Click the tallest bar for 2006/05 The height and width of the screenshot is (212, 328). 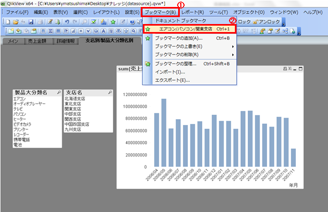point(164,133)
